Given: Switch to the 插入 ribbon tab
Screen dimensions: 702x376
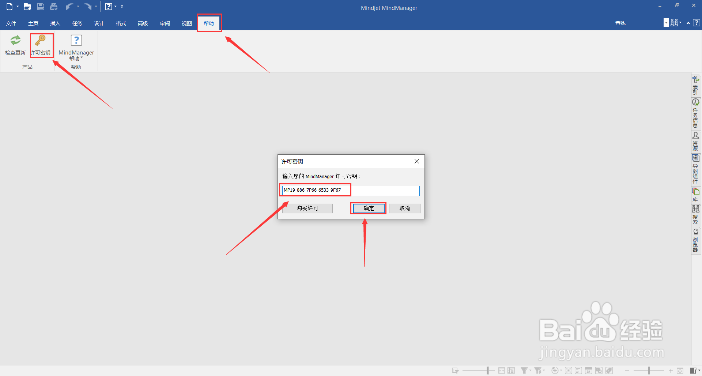Looking at the screenshot, I should pos(55,23).
